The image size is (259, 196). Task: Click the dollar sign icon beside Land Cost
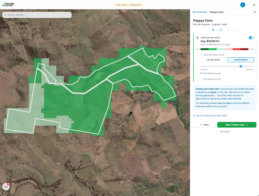click(197, 37)
